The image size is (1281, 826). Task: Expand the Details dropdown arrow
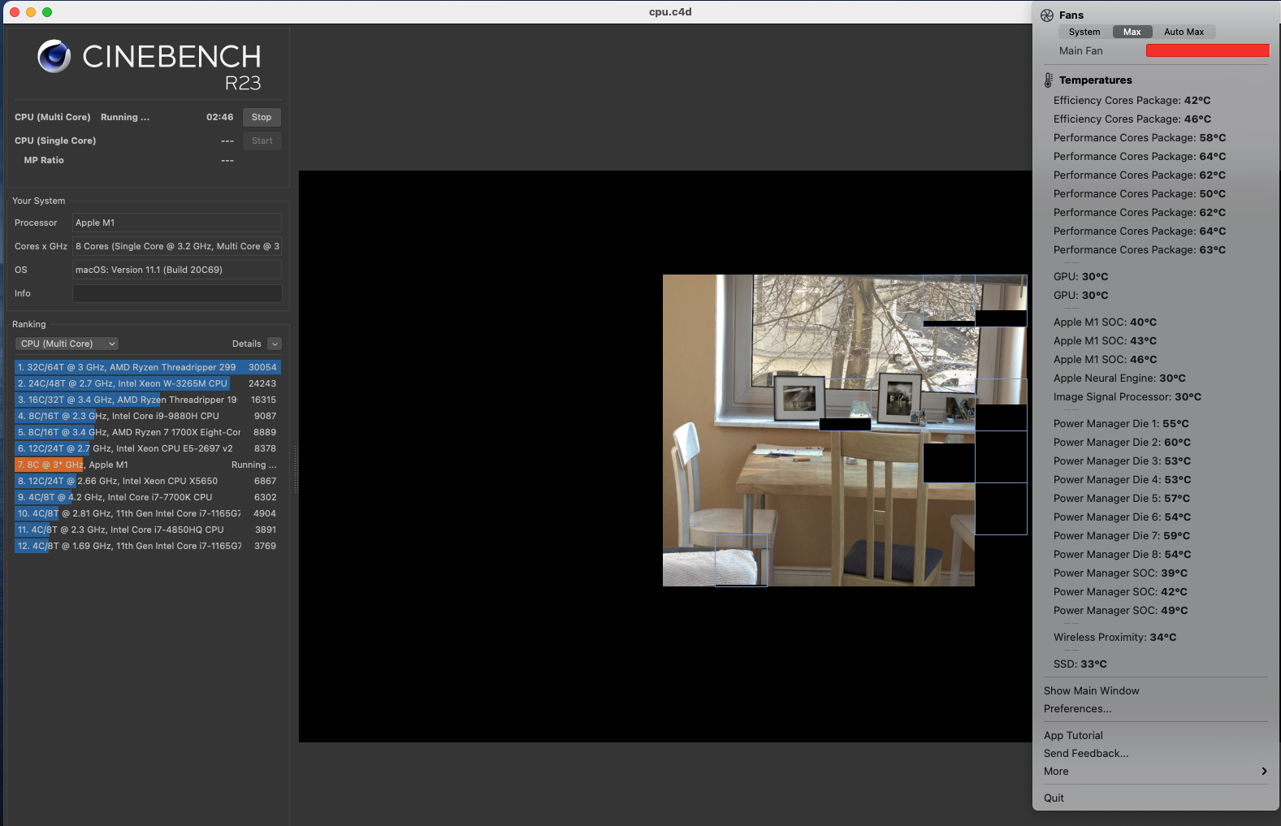(275, 344)
